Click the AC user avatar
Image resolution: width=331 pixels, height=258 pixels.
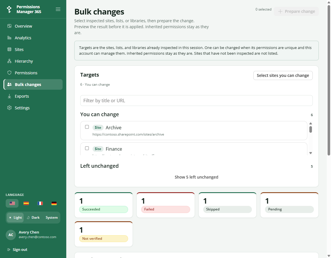(11, 235)
